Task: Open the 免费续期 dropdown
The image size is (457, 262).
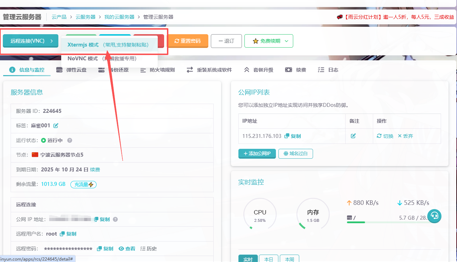Action: pos(268,41)
